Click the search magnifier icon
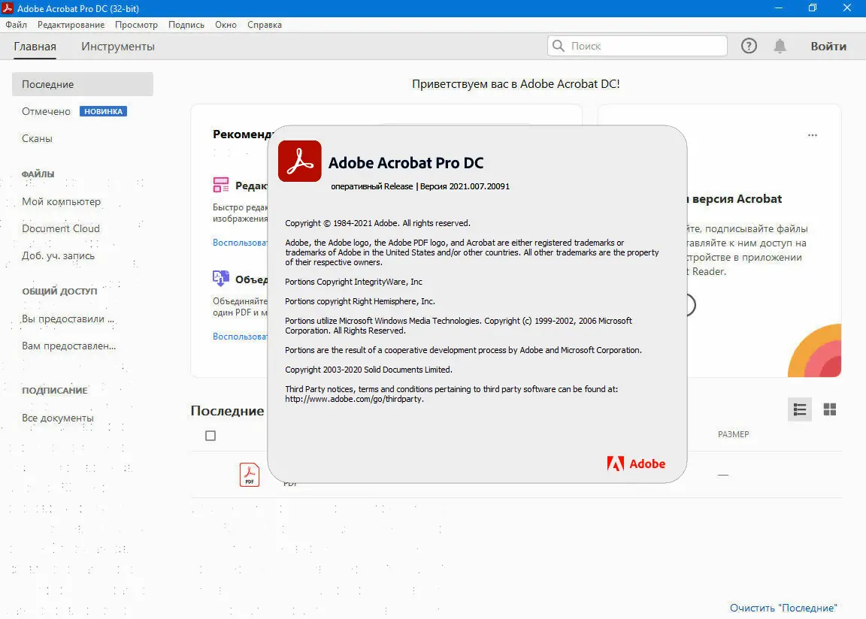 coord(559,46)
